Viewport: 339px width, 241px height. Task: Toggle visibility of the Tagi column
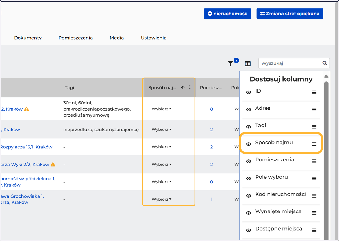[249, 127]
